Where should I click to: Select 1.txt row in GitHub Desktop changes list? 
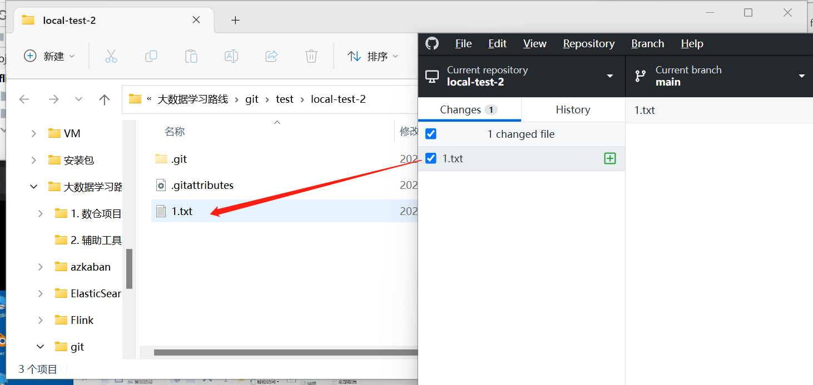(522, 158)
